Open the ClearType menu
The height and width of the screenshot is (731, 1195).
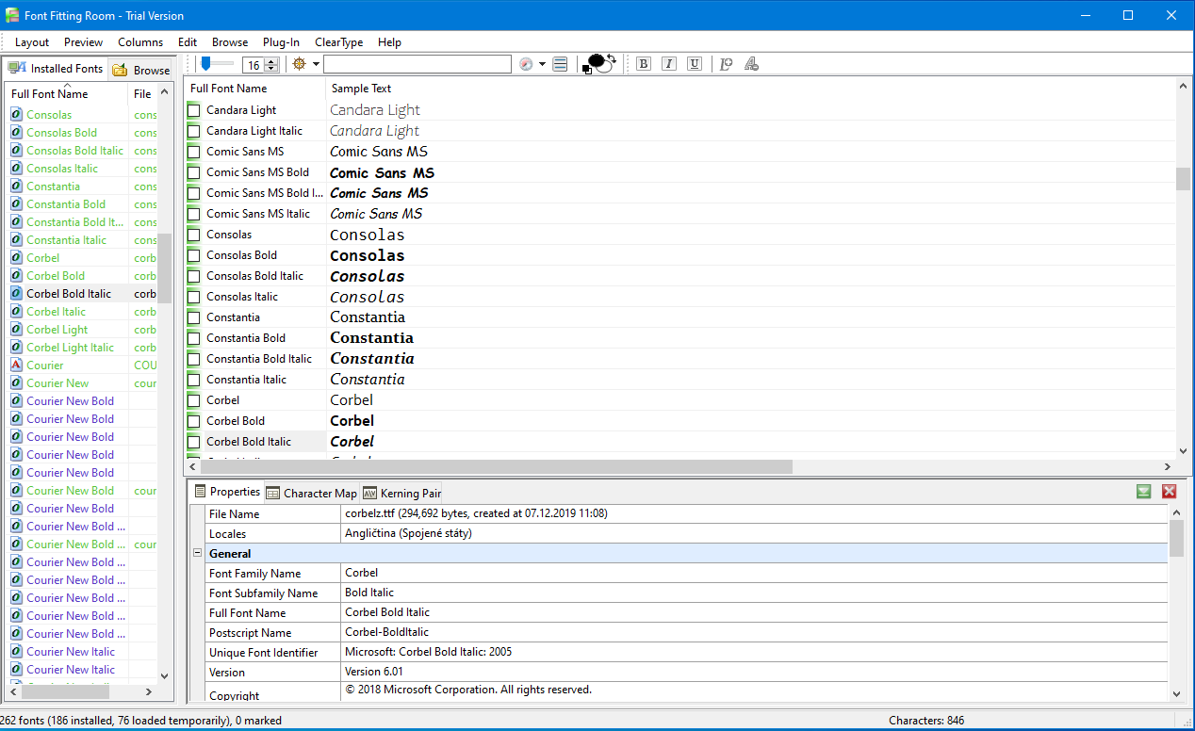point(338,42)
